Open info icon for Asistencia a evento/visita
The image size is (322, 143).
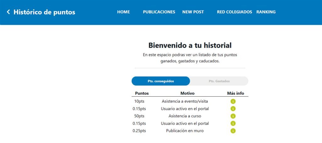[233, 101]
